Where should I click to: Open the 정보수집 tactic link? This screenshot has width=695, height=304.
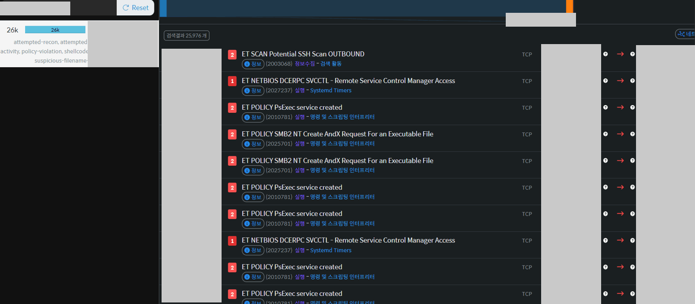pos(305,64)
